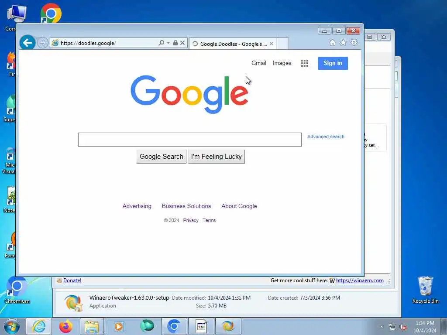Click the green globe browser taskbar icon

click(x=147, y=326)
